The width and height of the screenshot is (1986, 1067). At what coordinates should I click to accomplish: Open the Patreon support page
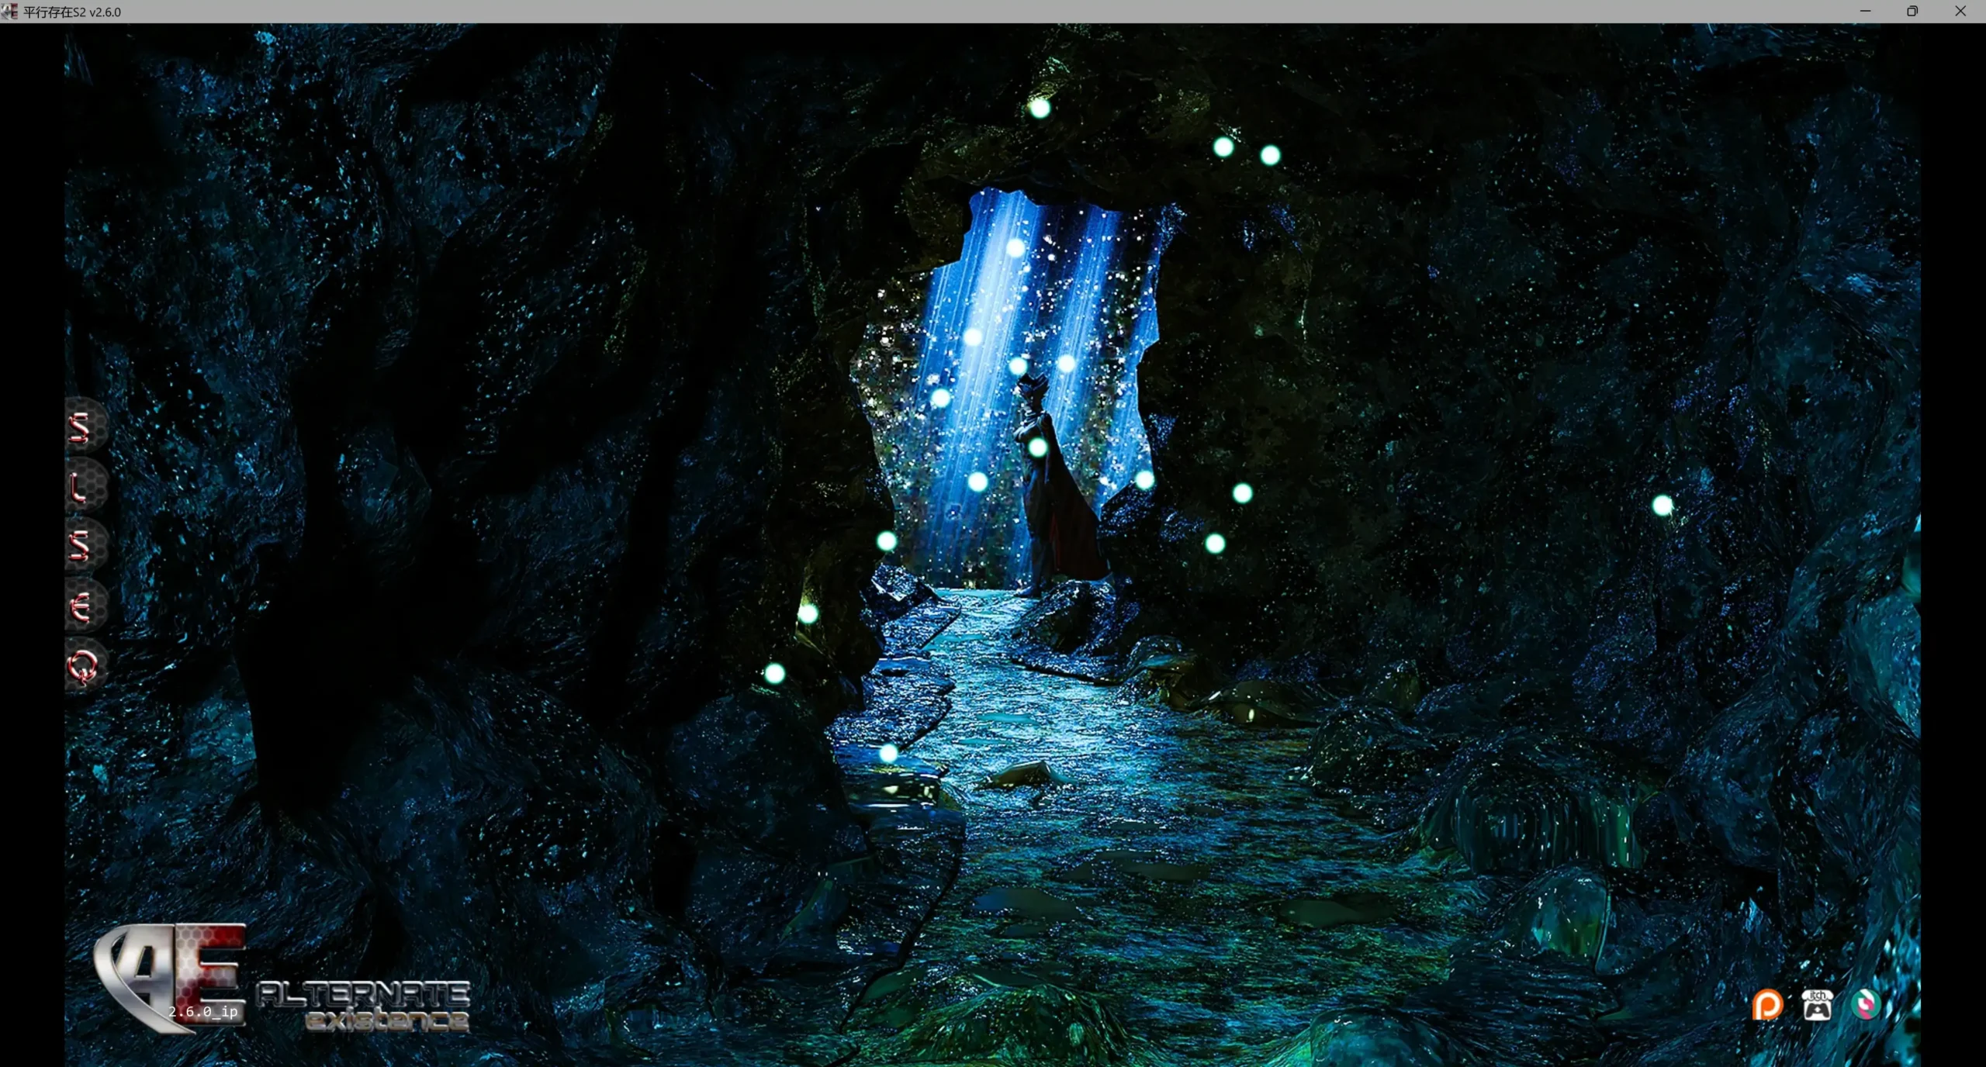click(x=1767, y=1004)
